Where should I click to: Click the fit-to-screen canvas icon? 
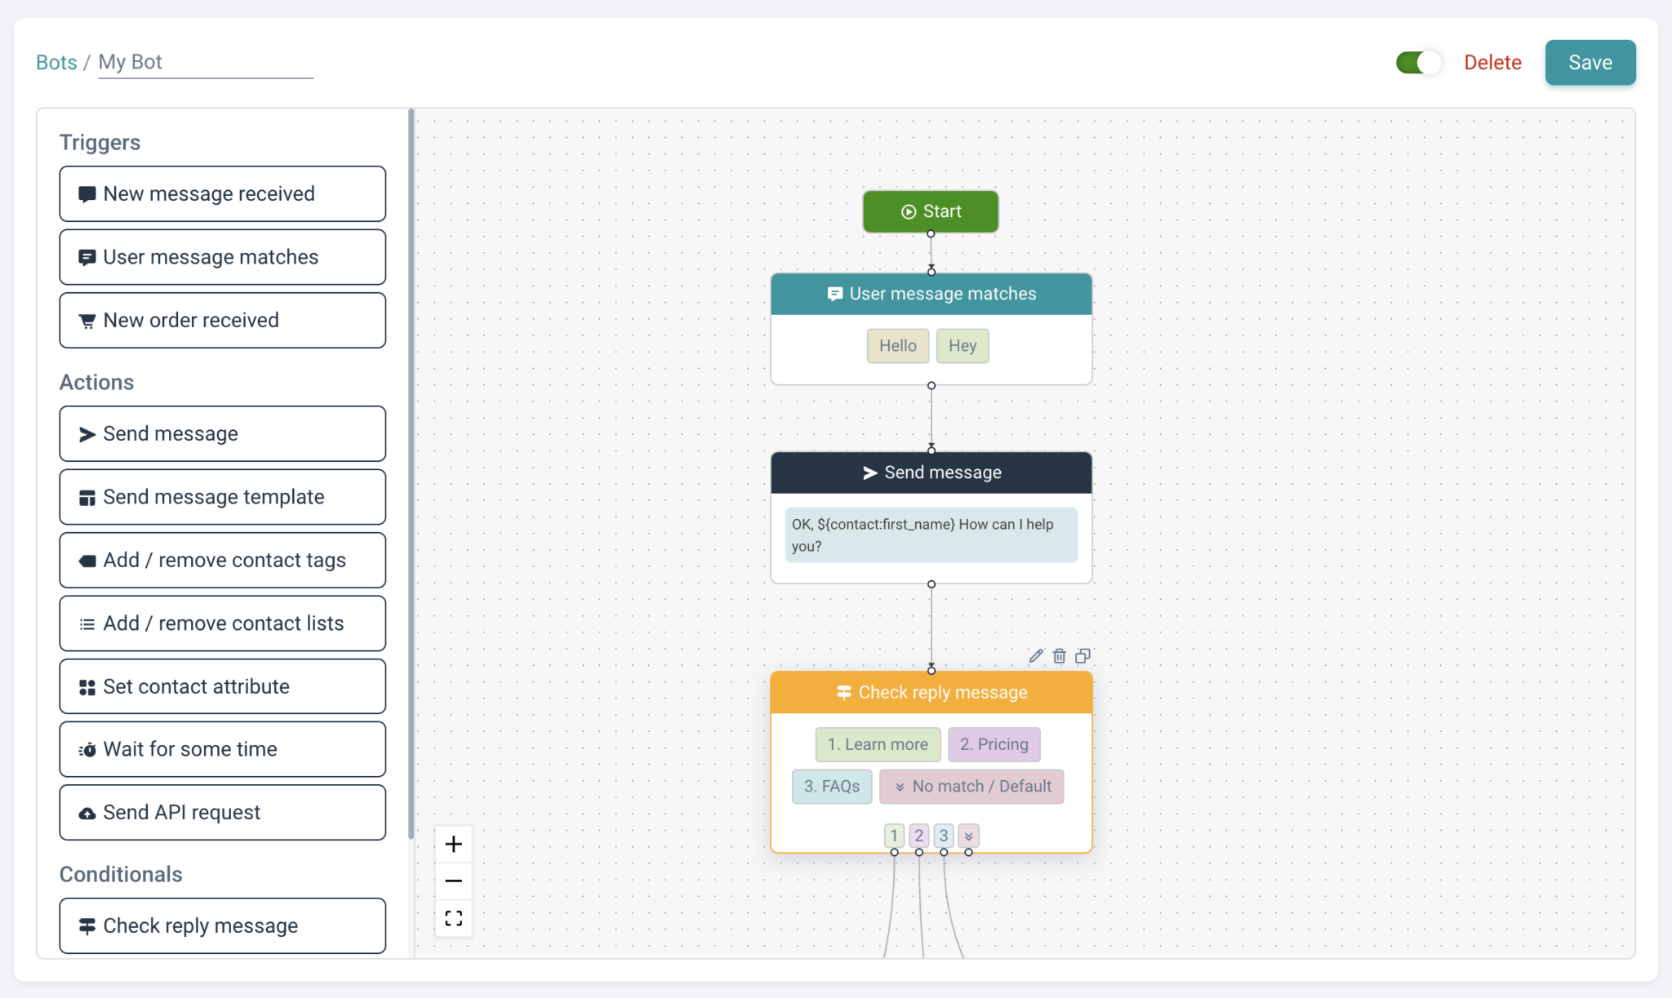[x=454, y=918]
